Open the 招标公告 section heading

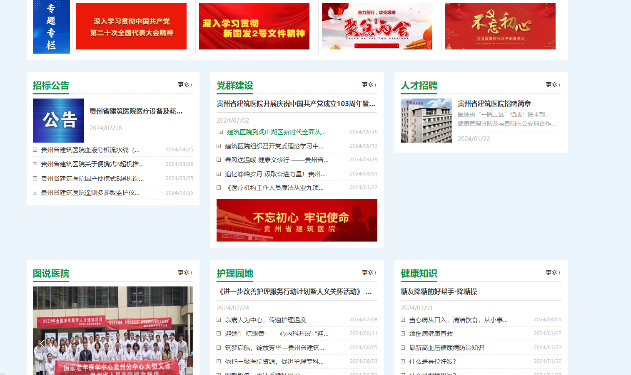tap(51, 86)
